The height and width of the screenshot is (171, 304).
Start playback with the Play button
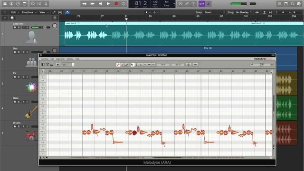coord(108,4)
